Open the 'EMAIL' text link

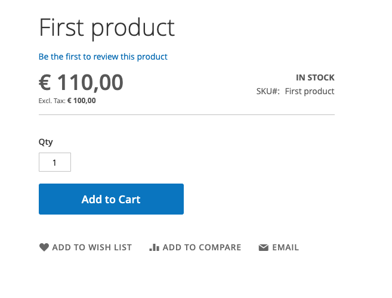(x=286, y=247)
